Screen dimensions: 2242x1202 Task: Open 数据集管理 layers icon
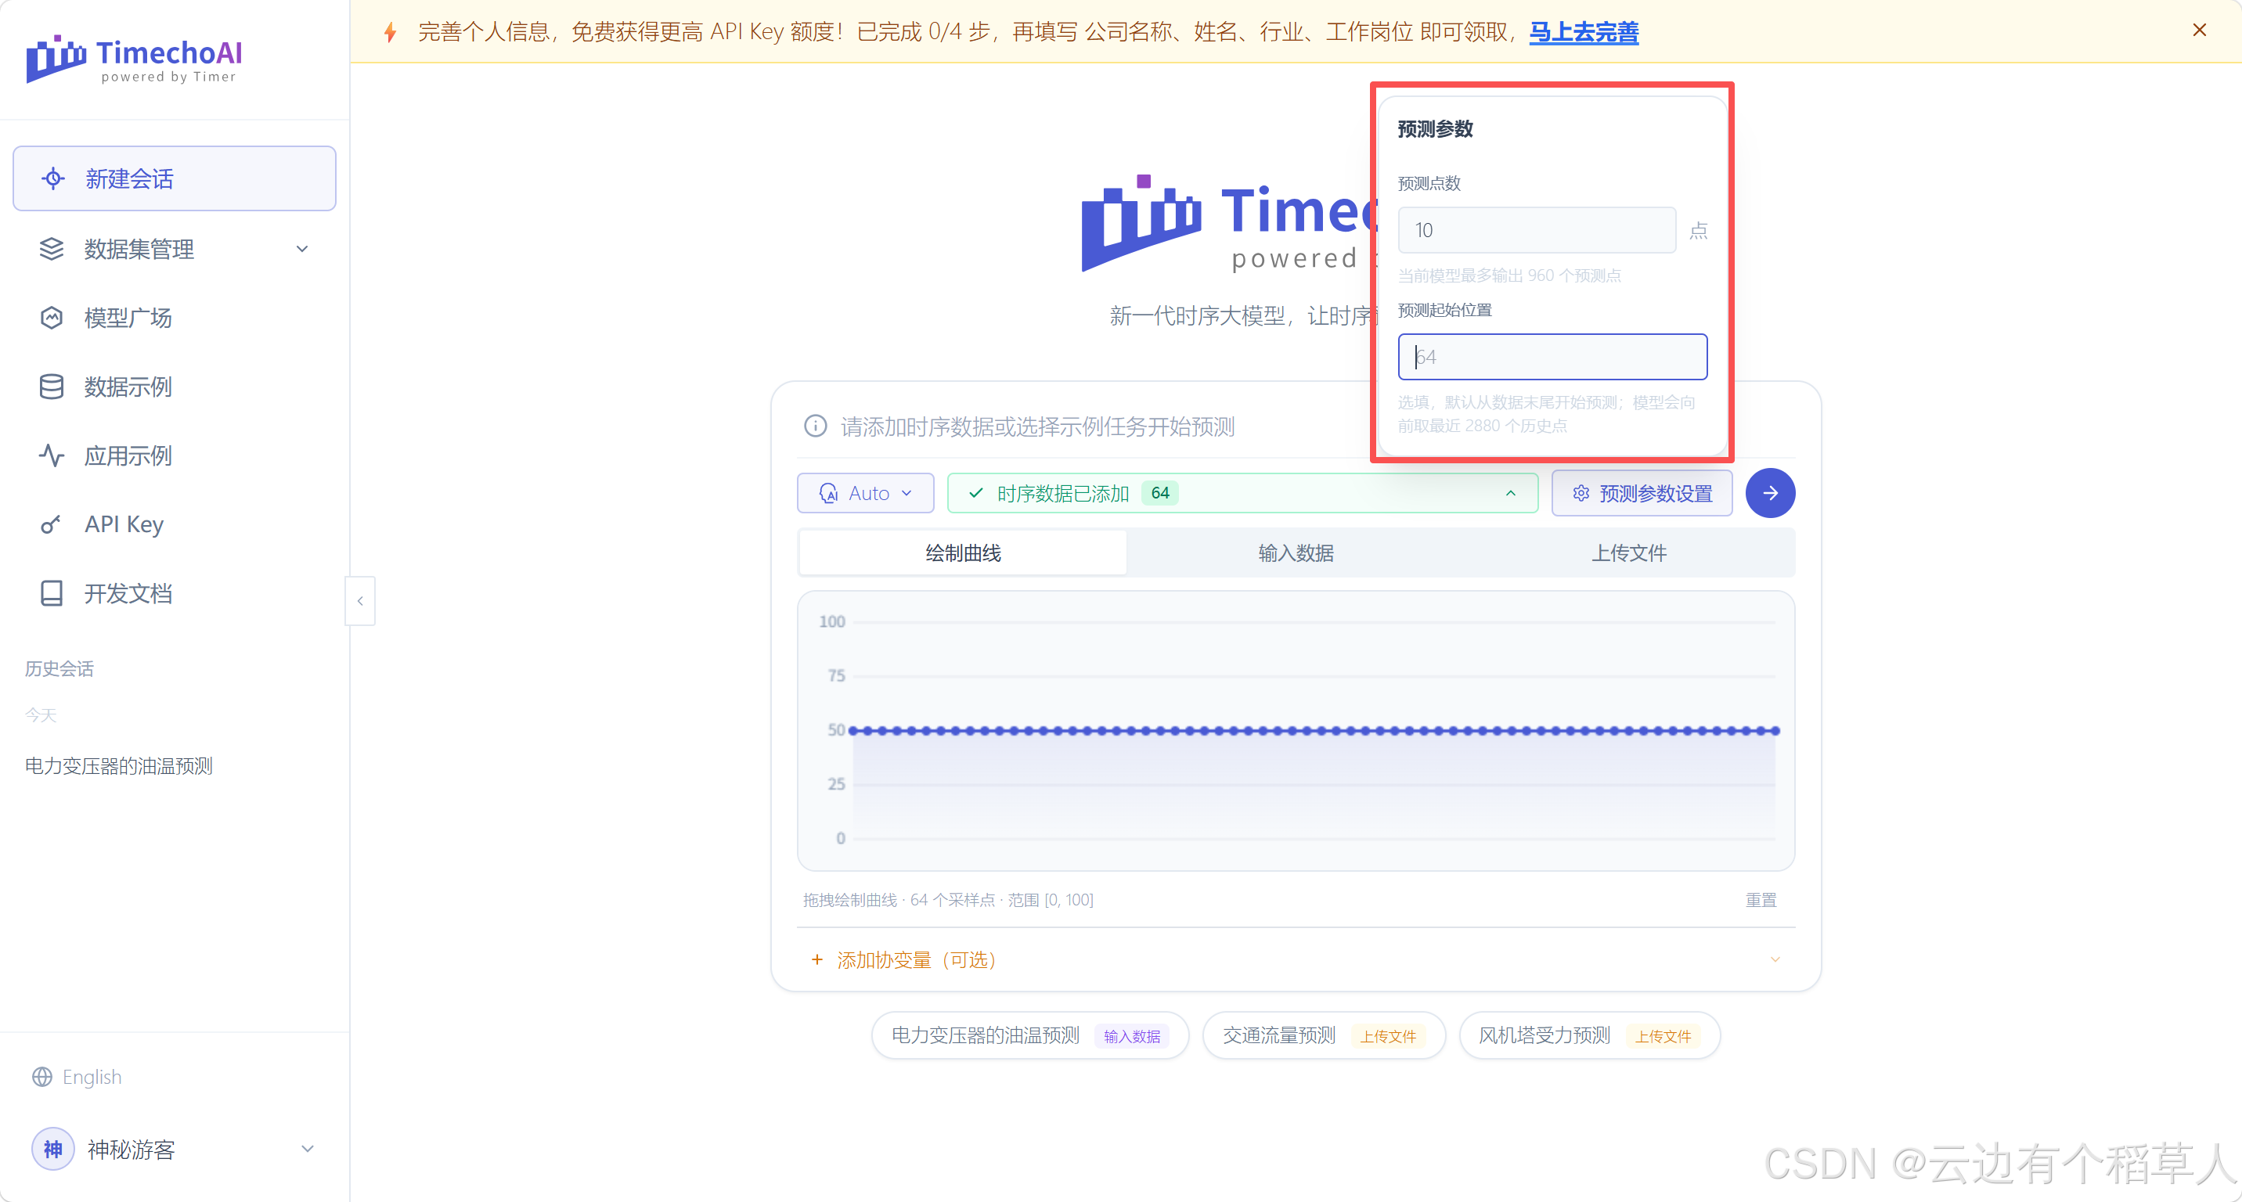tap(52, 250)
